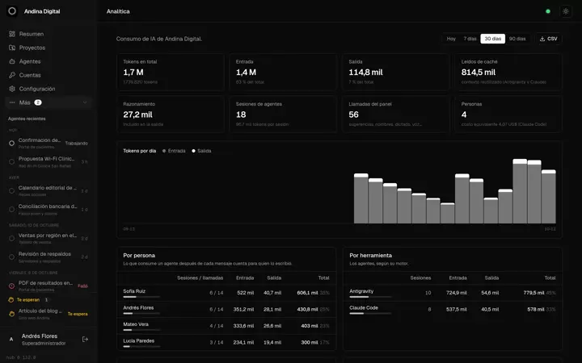The height and width of the screenshot is (363, 582).
Task: Click the Andina Digital logo circle
Action: [12, 11]
